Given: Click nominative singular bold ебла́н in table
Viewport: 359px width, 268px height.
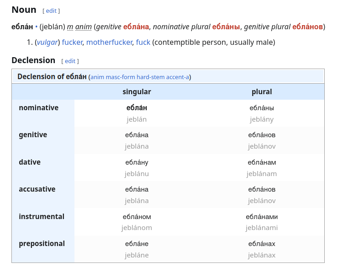Looking at the screenshot, I should click(137, 108).
